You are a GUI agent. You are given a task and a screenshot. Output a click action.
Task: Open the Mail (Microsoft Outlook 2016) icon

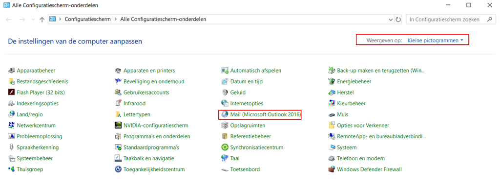tap(225, 114)
